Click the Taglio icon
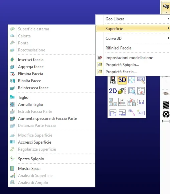The image size is (170, 194). [12, 98]
